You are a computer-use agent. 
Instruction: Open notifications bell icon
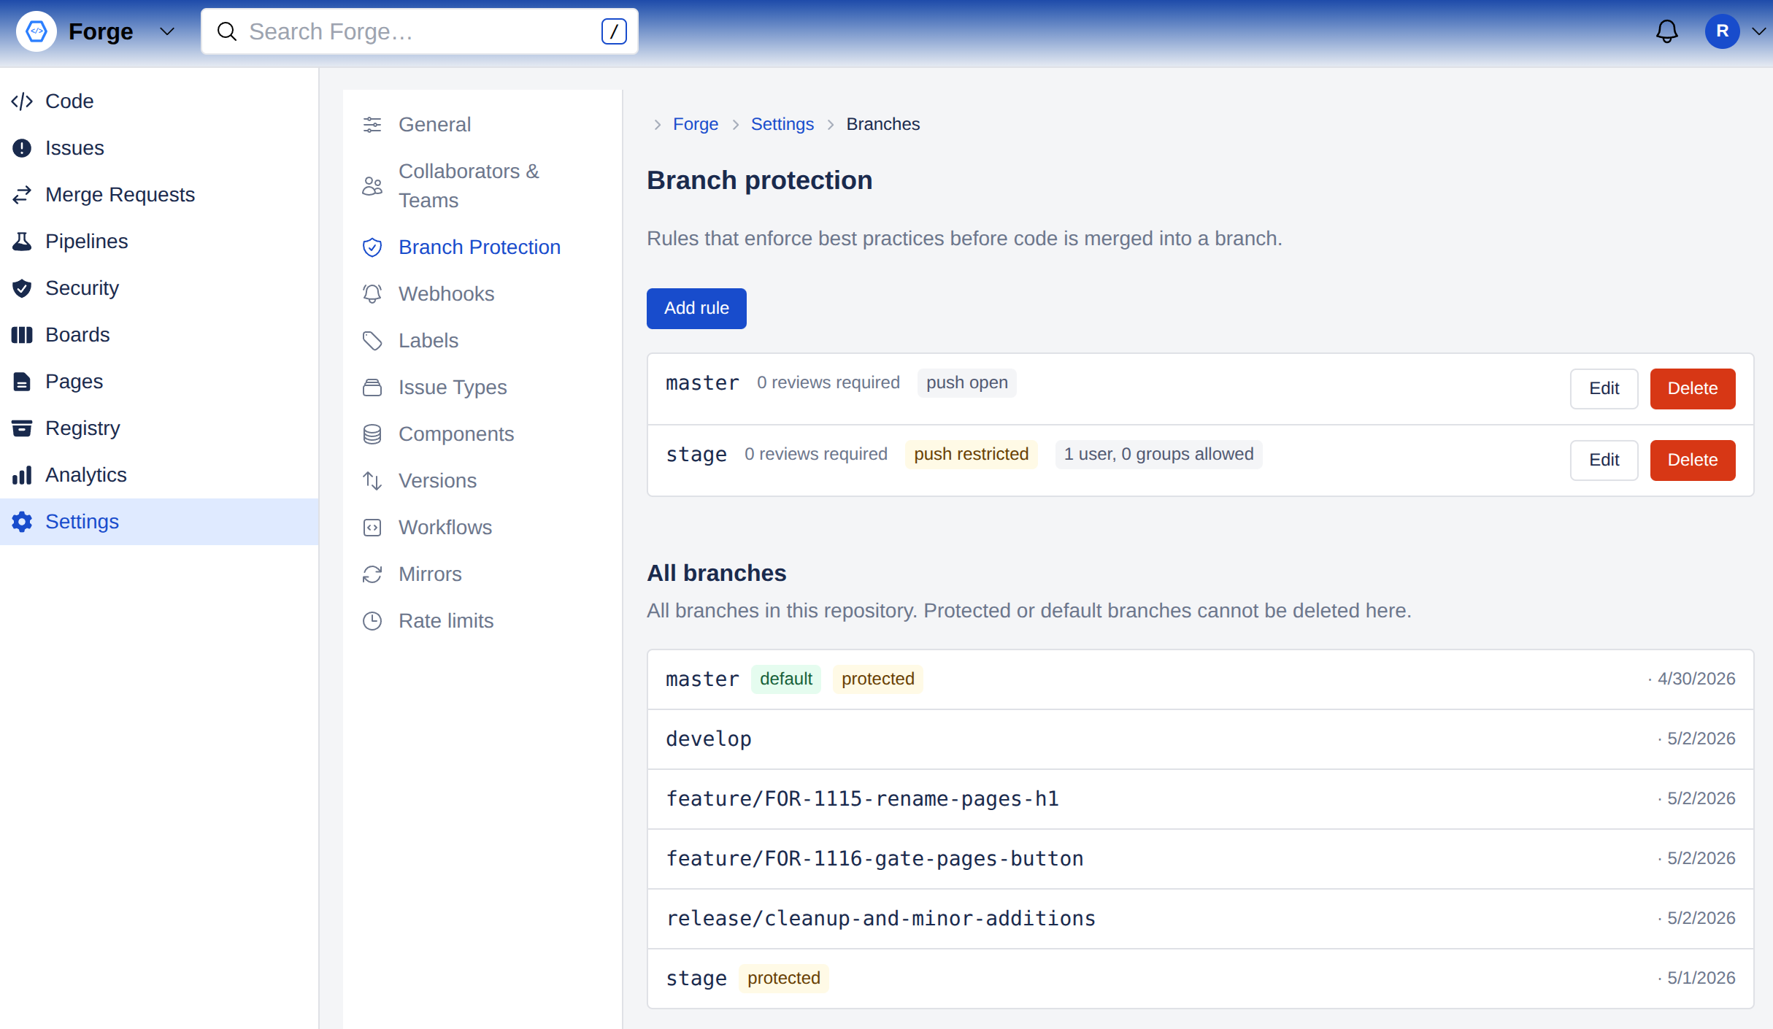(1666, 31)
